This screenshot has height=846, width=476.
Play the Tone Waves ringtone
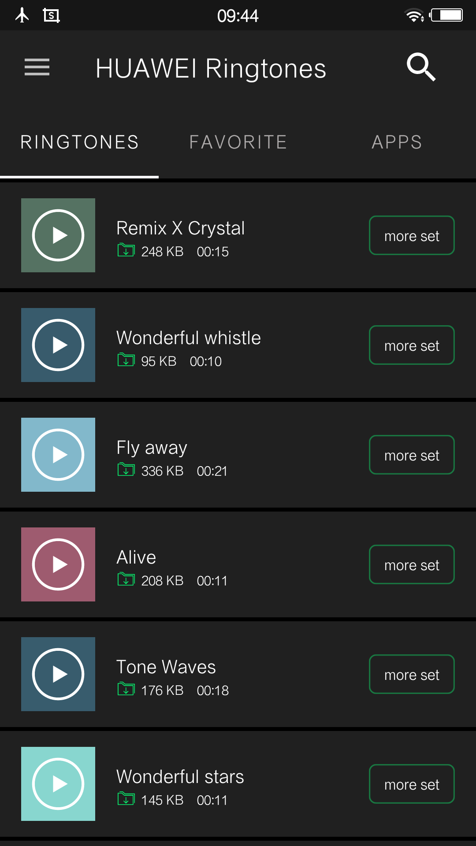[x=58, y=674]
